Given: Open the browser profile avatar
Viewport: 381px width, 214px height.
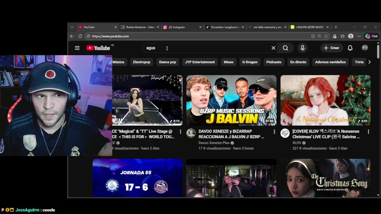Looking at the screenshot, I should tap(351, 36).
